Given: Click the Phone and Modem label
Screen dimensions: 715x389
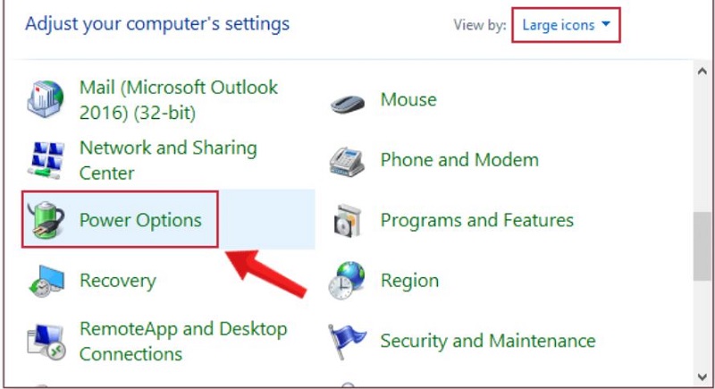Looking at the screenshot, I should click(459, 160).
